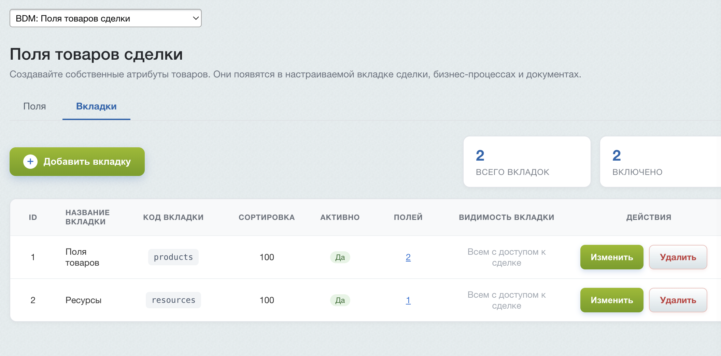Click Удалить for Ресурсы row
Screen dimensions: 721x356
click(x=678, y=300)
